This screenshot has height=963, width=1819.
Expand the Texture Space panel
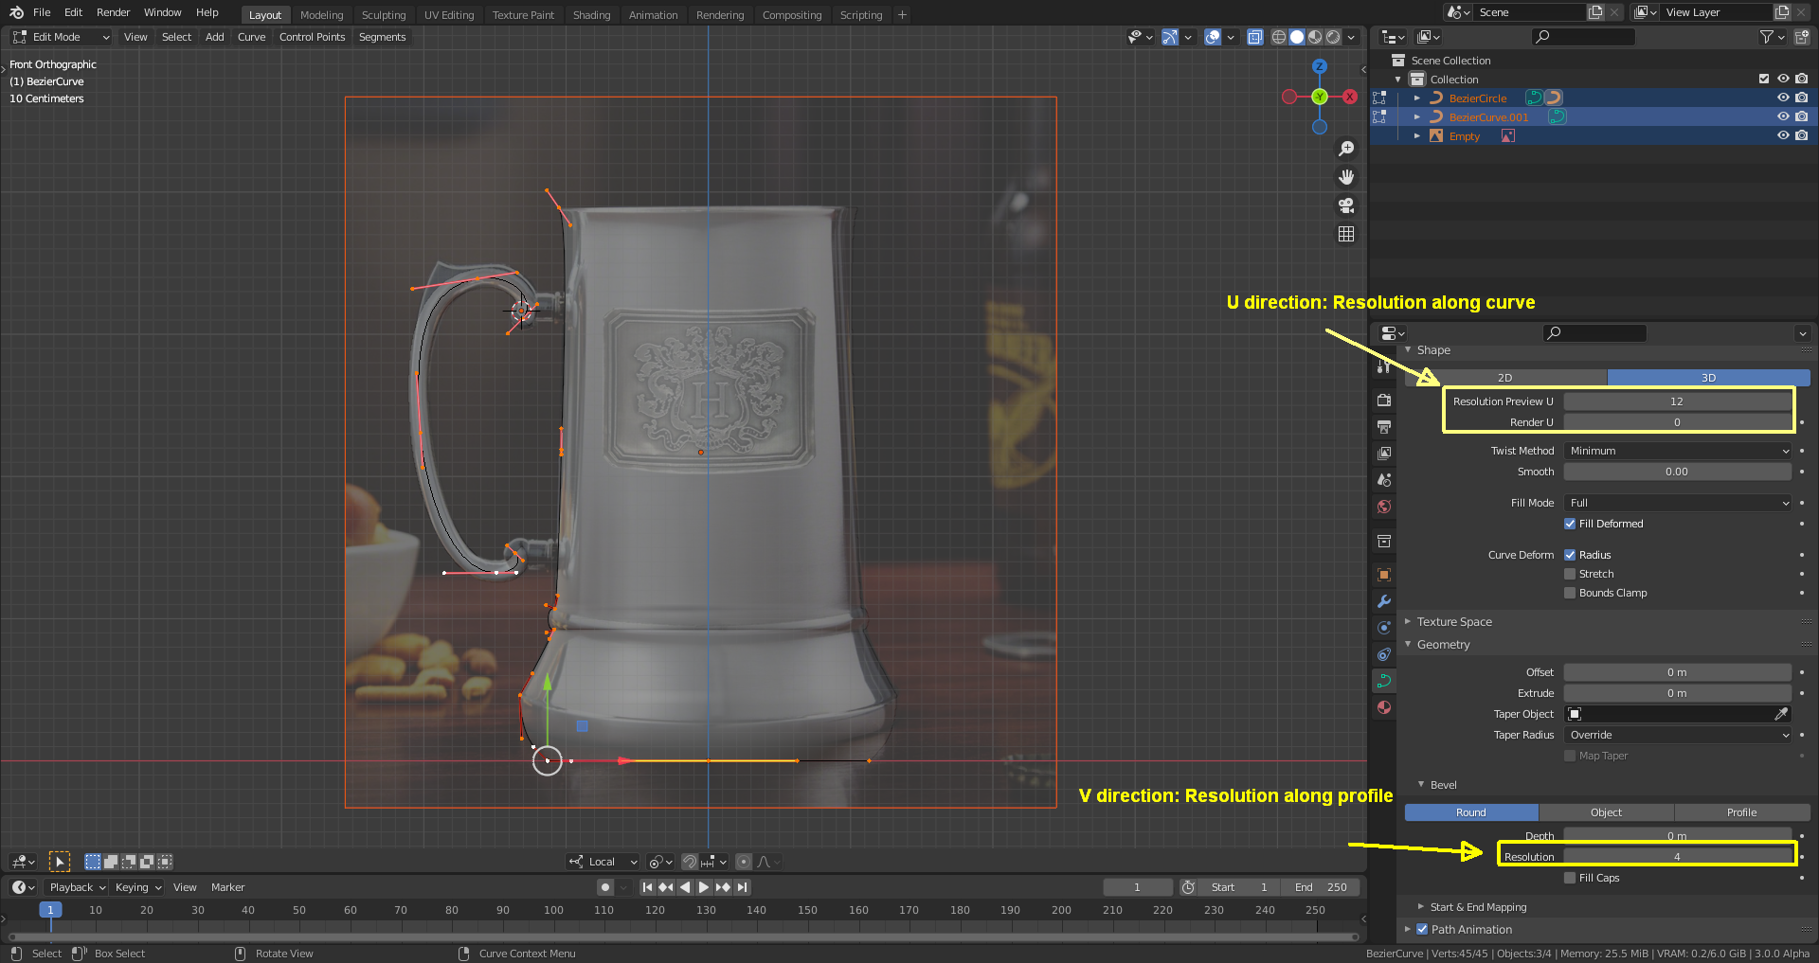pyautogui.click(x=1407, y=621)
